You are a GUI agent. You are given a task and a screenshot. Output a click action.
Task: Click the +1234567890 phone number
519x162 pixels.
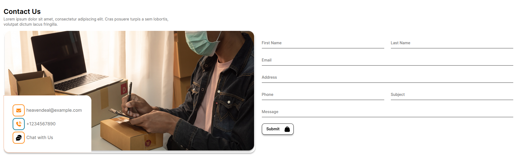41,124
